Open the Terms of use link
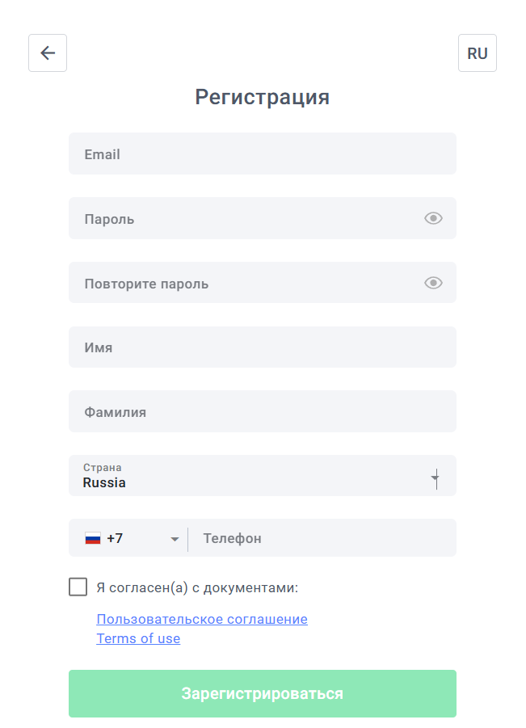Viewport: 526px width, 728px height. (138, 638)
